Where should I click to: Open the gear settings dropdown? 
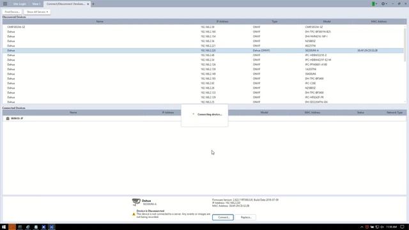384,4
